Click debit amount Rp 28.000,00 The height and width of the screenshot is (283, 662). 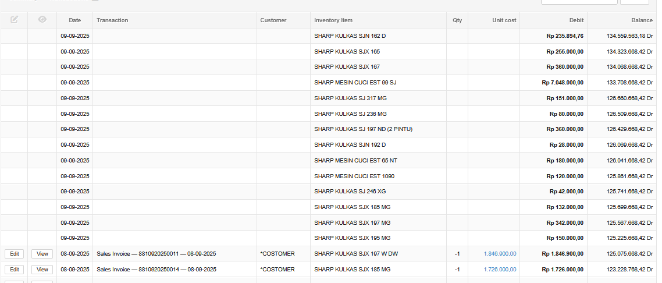[x=567, y=145]
